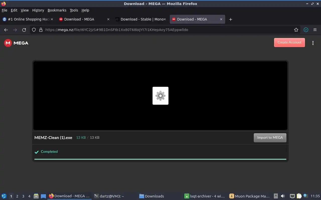Open the History menu

38,10
